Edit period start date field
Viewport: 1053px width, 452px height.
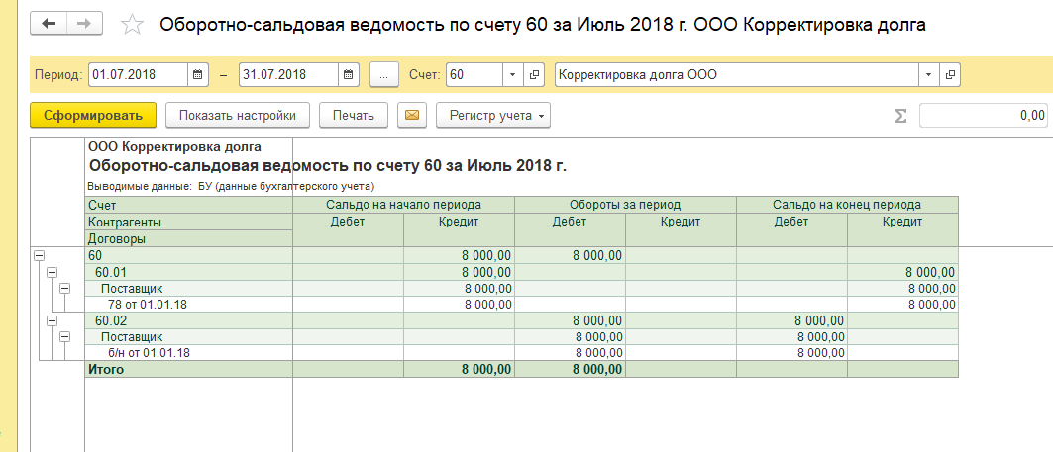click(138, 74)
